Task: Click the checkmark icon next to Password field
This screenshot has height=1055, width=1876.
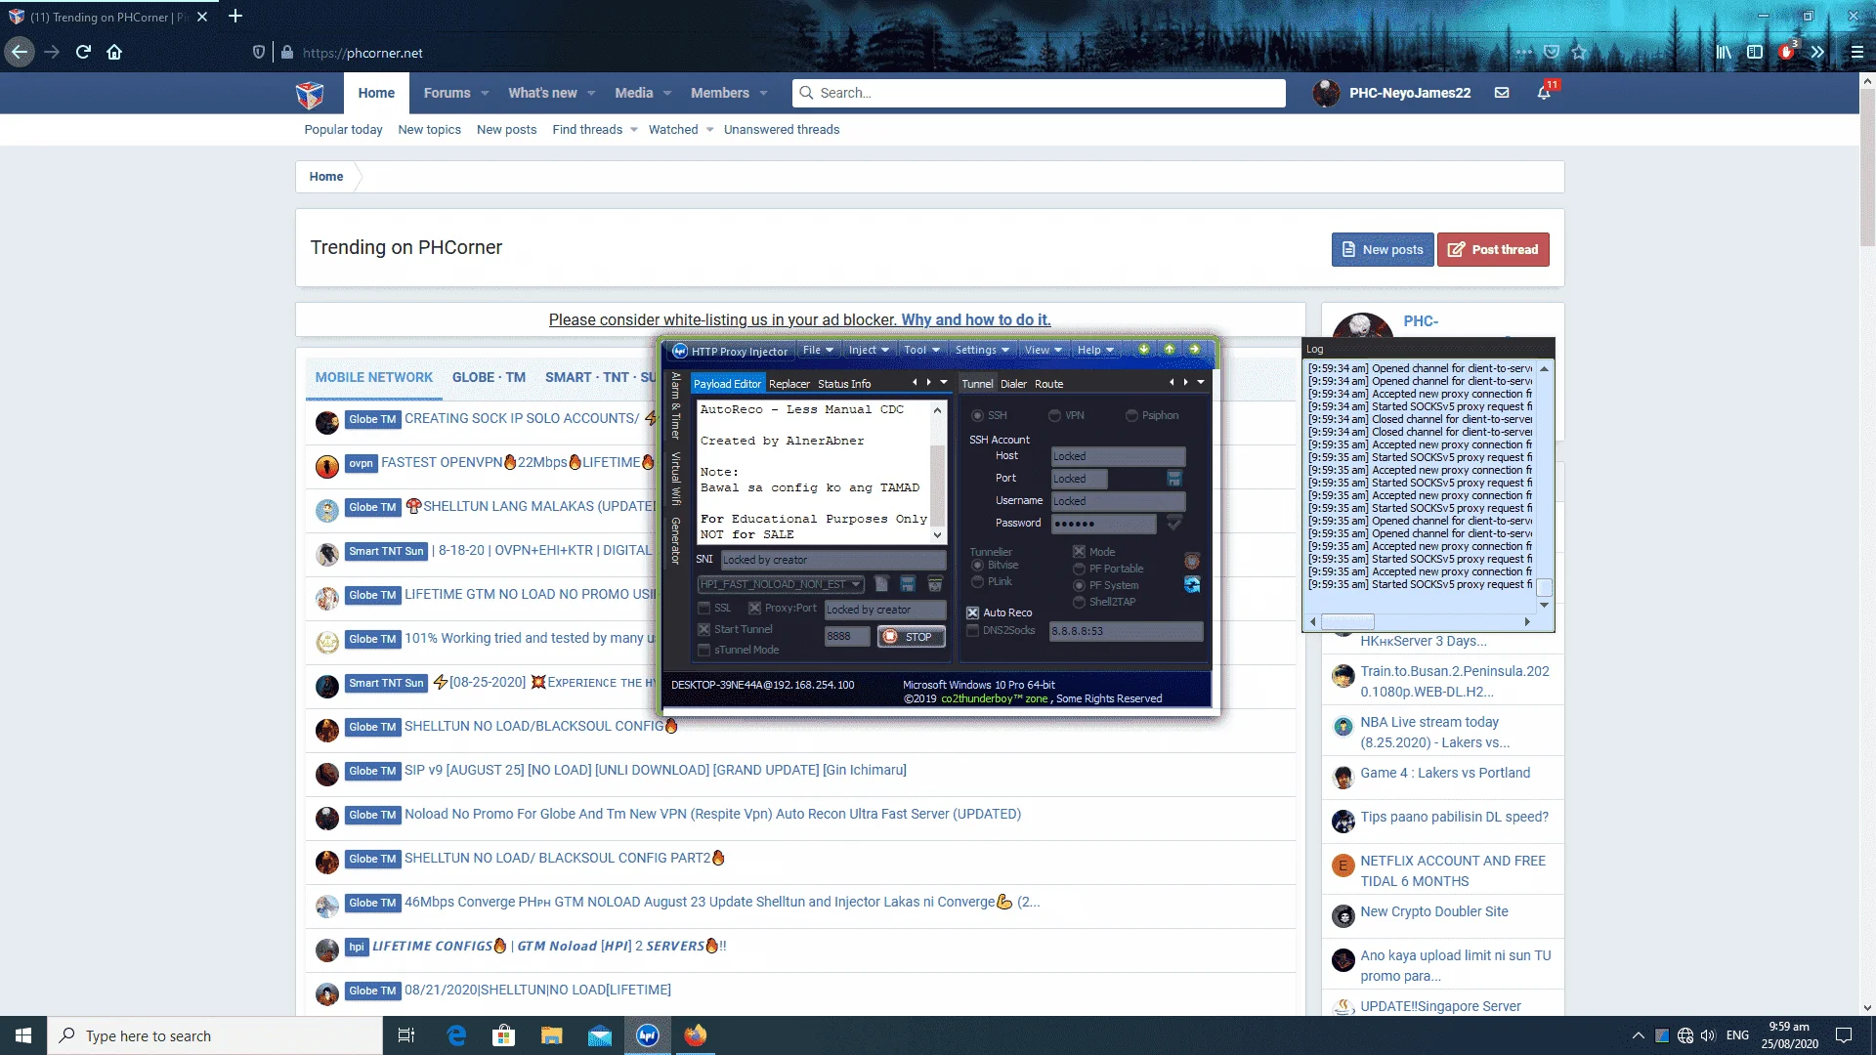Action: (x=1174, y=524)
